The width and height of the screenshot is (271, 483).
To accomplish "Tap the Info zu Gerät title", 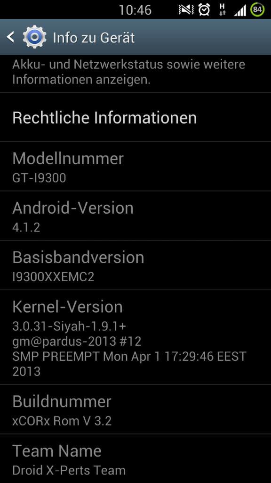I will [x=94, y=38].
